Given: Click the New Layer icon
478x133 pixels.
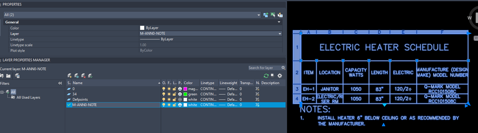Looking at the screenshot, I should tap(70, 76).
